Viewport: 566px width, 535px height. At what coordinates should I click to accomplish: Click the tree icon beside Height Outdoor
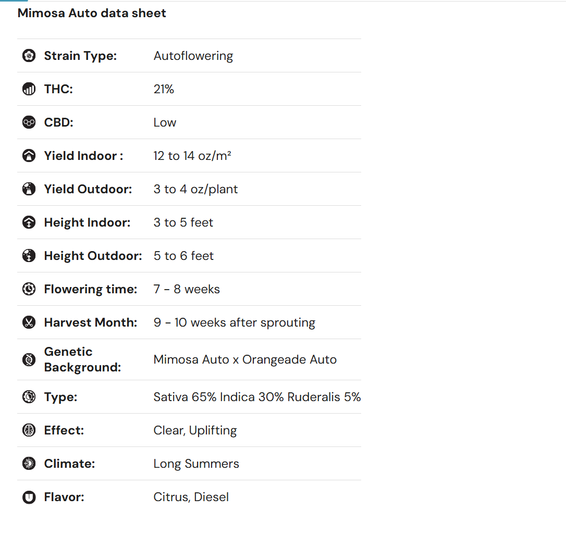pos(29,256)
